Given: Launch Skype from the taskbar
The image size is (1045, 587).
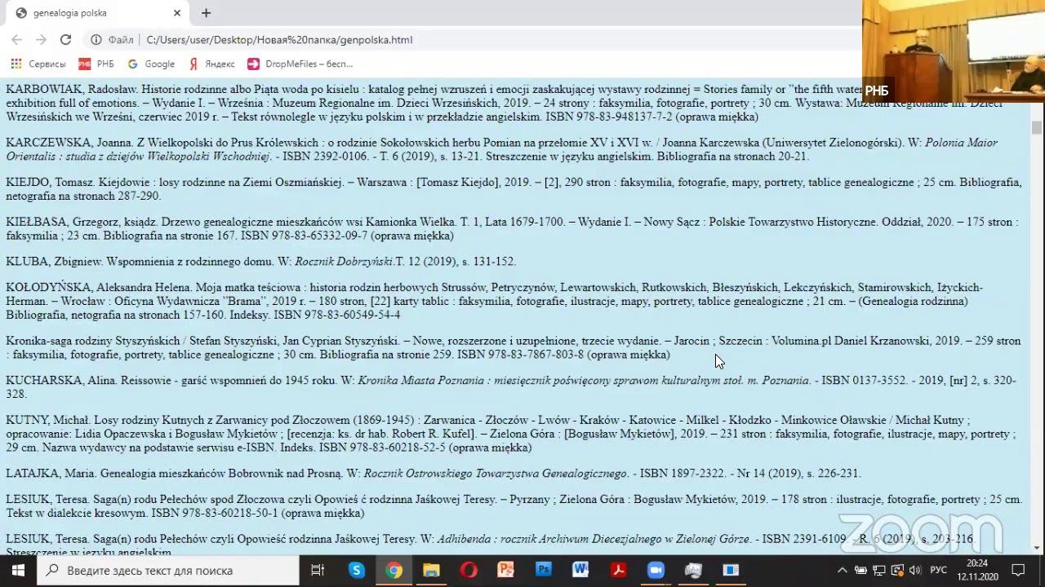Looking at the screenshot, I should coord(357,570).
